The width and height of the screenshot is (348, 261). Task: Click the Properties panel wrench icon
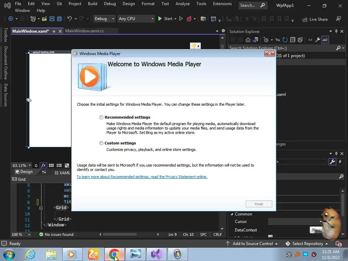[332, 162]
